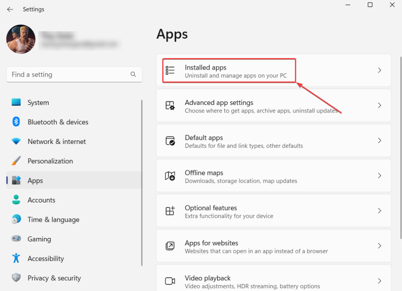Click the Bluetooth icon in sidebar

(16, 122)
